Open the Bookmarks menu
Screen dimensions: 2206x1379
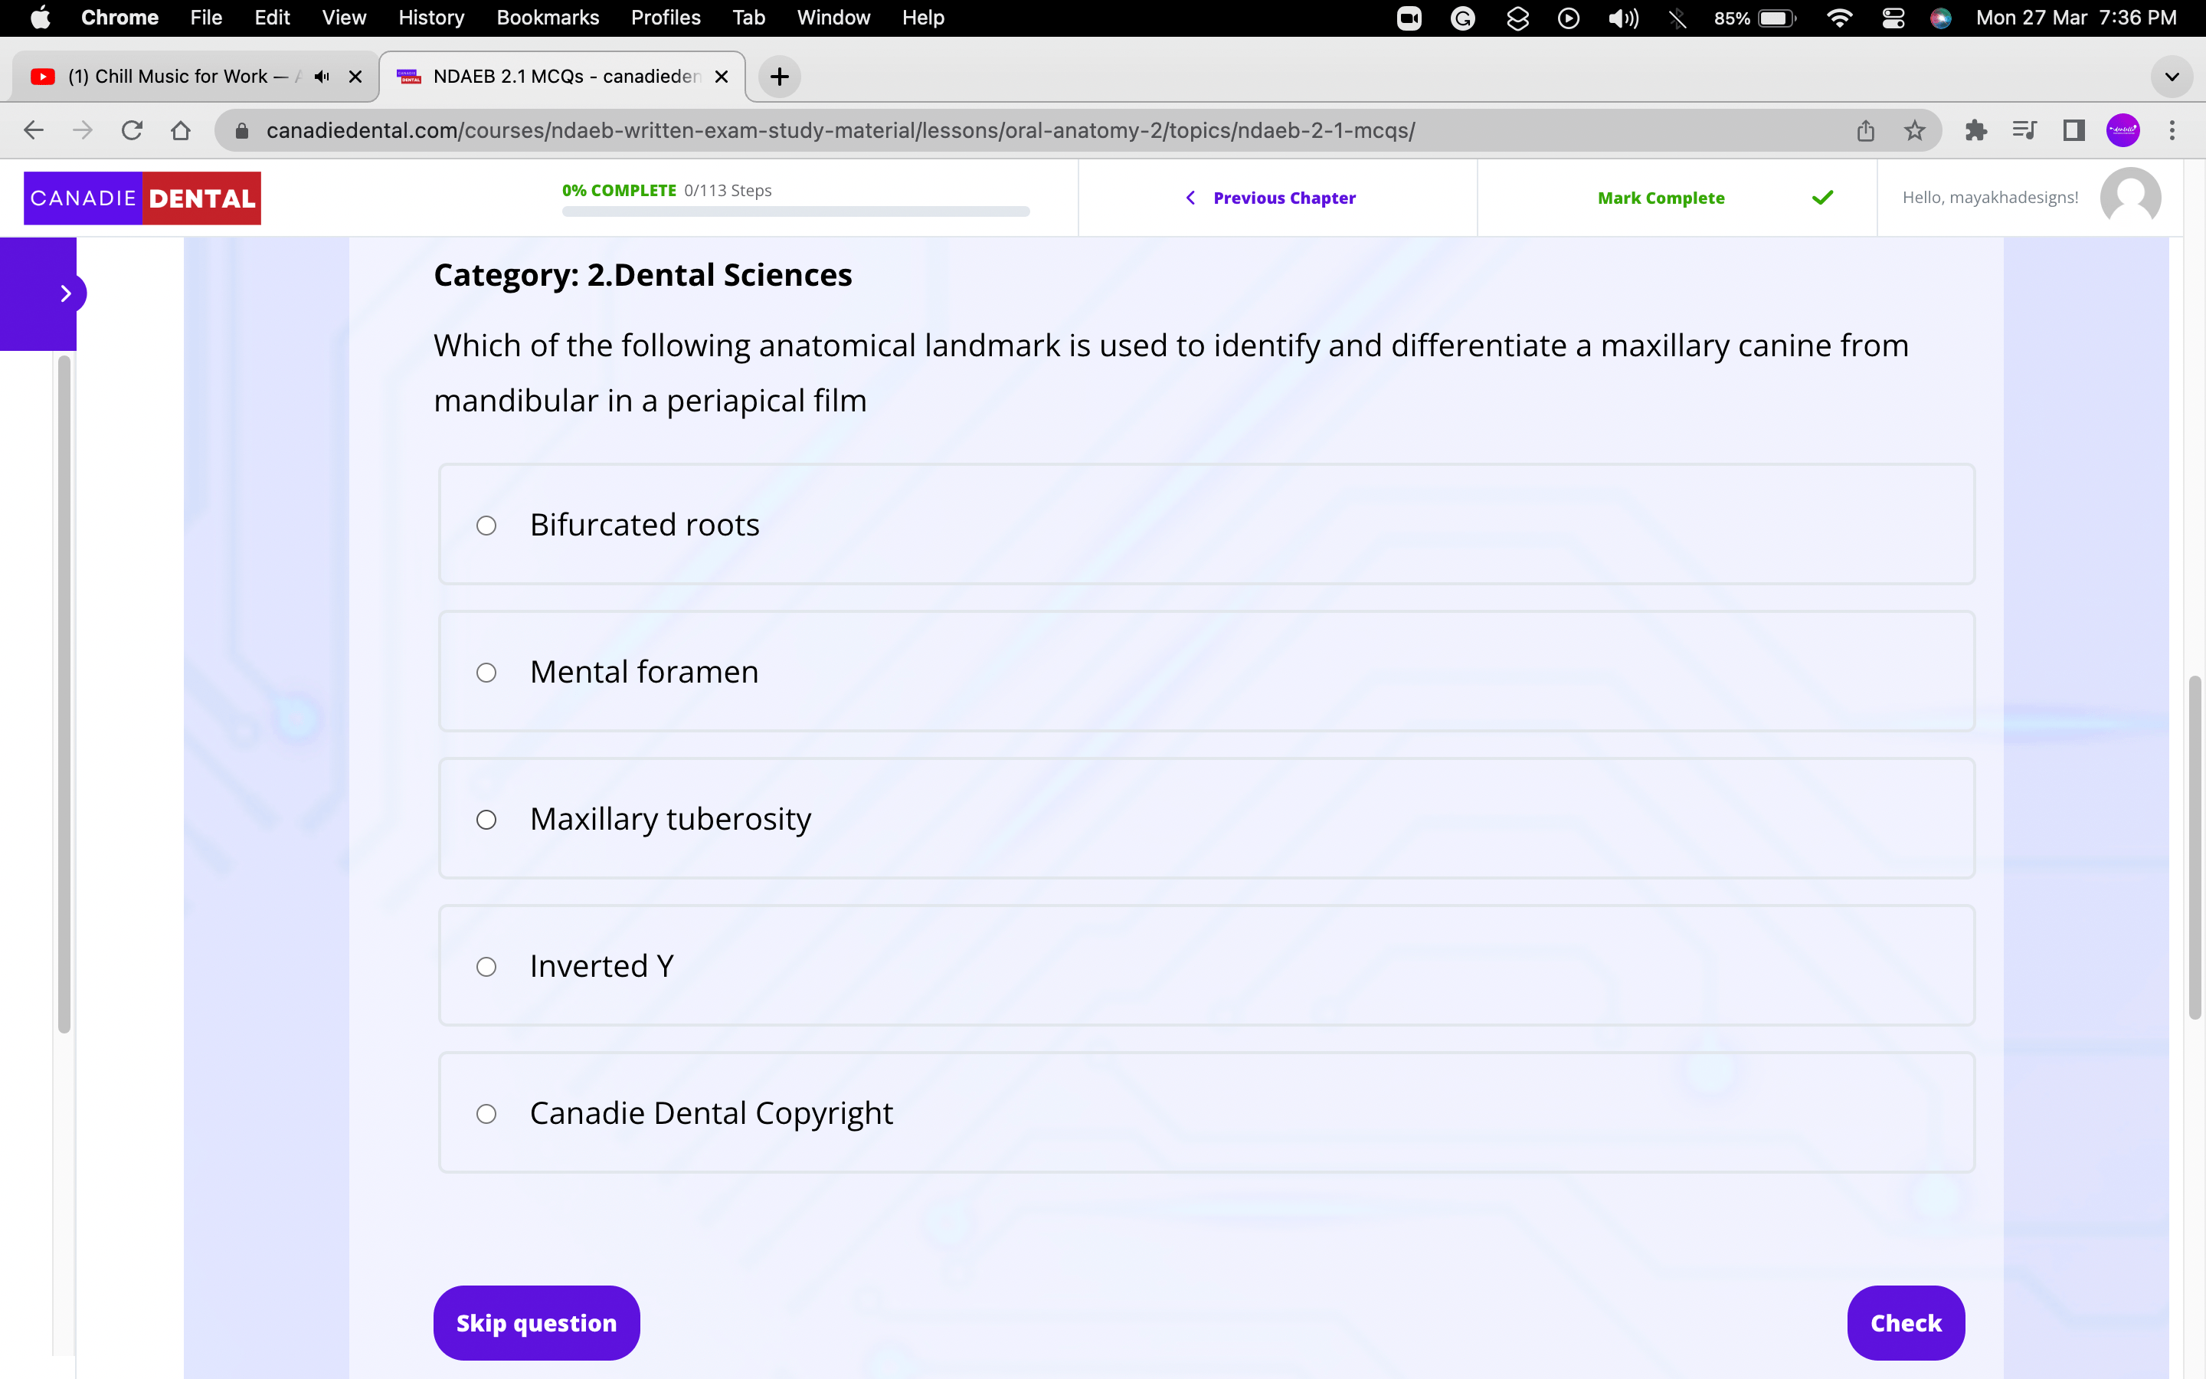tap(548, 18)
